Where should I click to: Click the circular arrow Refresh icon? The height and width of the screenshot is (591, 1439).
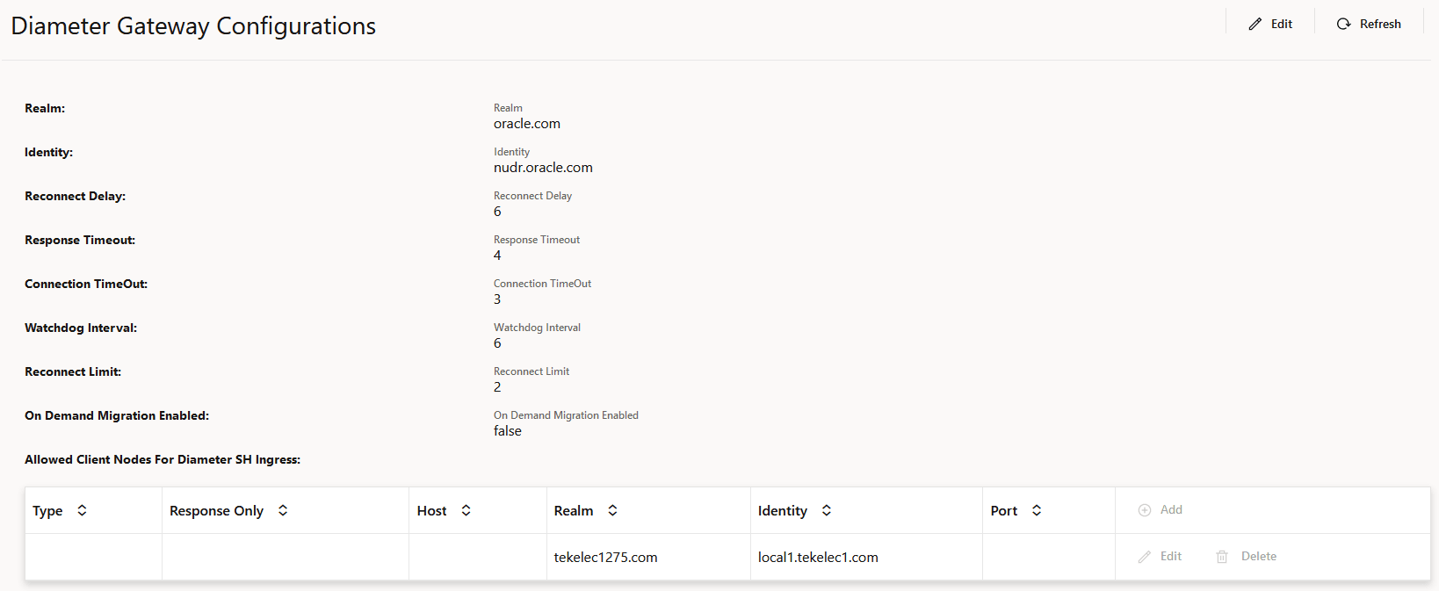tap(1344, 24)
